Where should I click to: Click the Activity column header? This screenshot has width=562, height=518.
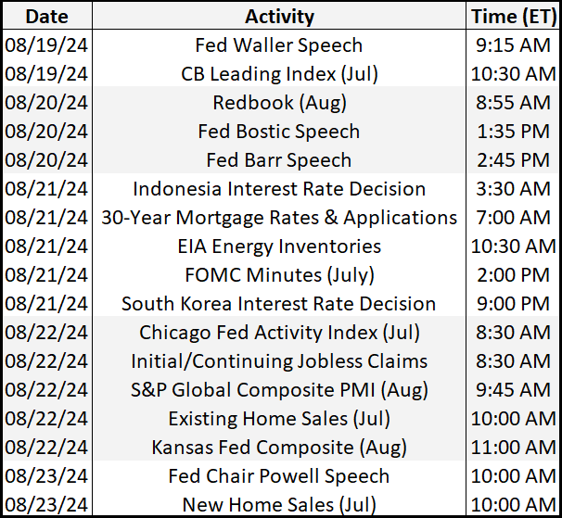coord(279,16)
